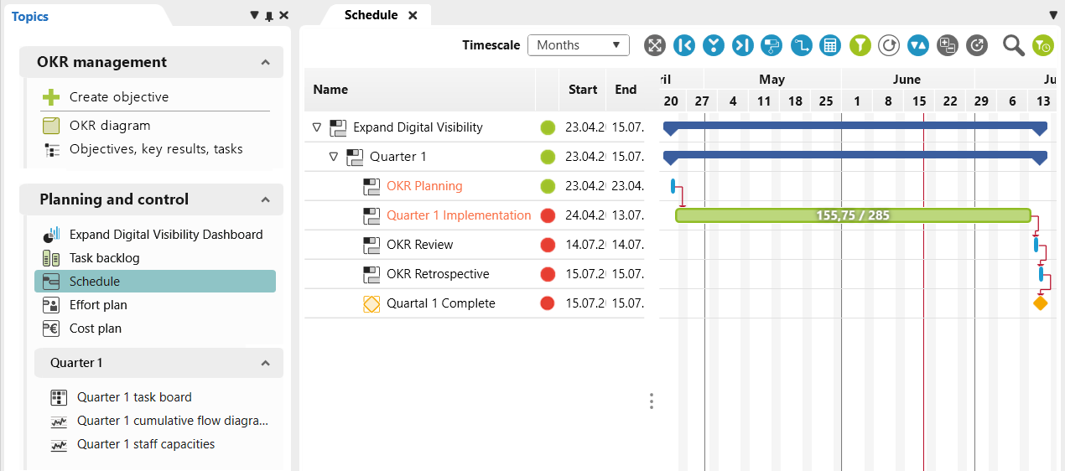Screen dimensions: 1065x471
Task: Click the Effort plan icon
Action: click(51, 305)
